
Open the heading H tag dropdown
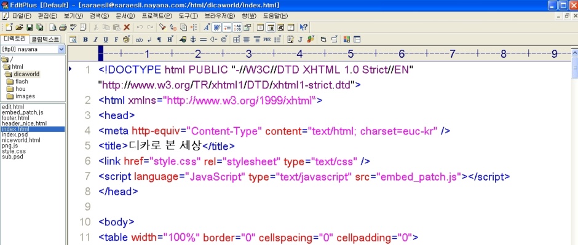170,39
